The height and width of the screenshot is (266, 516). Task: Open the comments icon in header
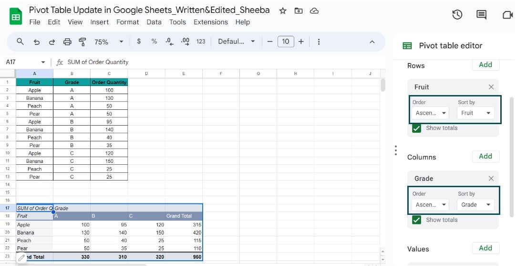pyautogui.click(x=482, y=15)
